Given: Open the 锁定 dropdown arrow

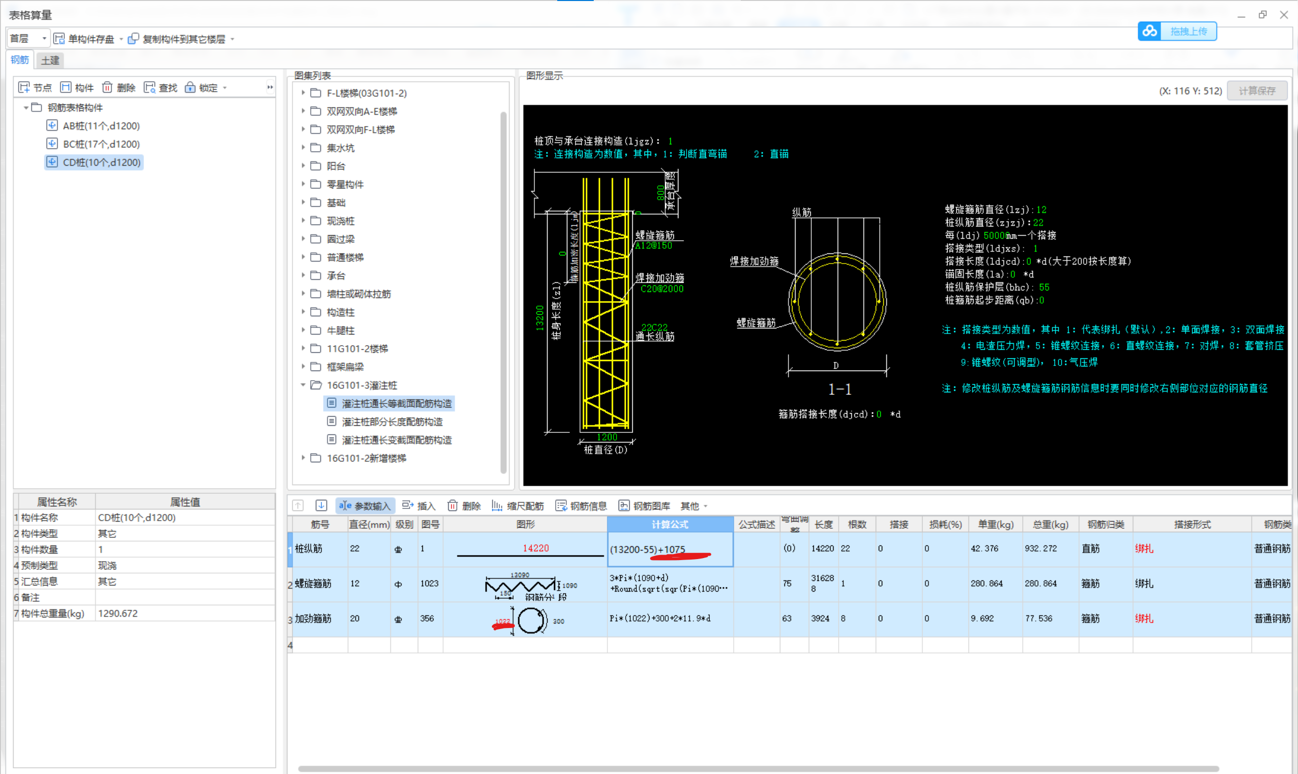Looking at the screenshot, I should (225, 88).
